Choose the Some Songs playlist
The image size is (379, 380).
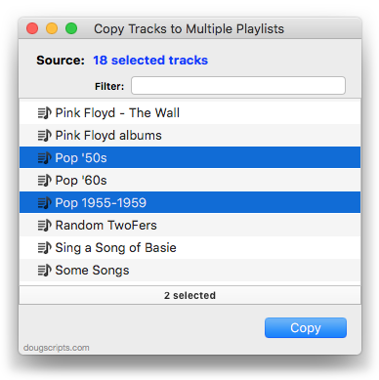point(189,271)
